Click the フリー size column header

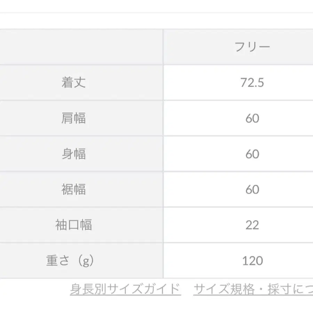click(252, 47)
